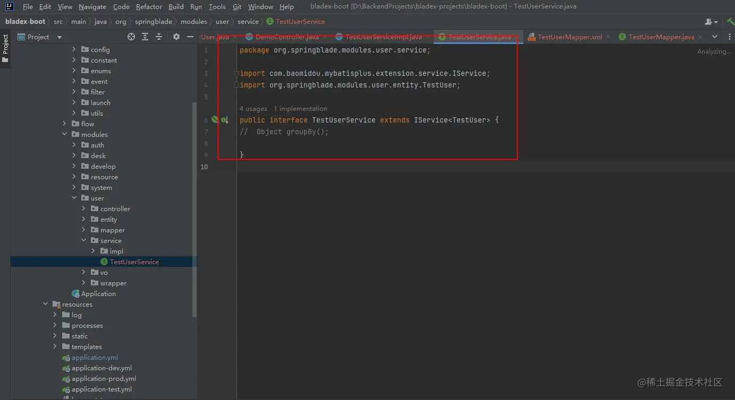Viewport: 735px width, 400px height.
Task: Close the DemoController.java tab
Action: pos(325,37)
